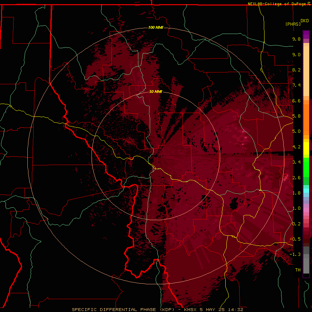Click the -1.3 value on the color scale
Viewport: 312px width, 312px height.
[295, 254]
